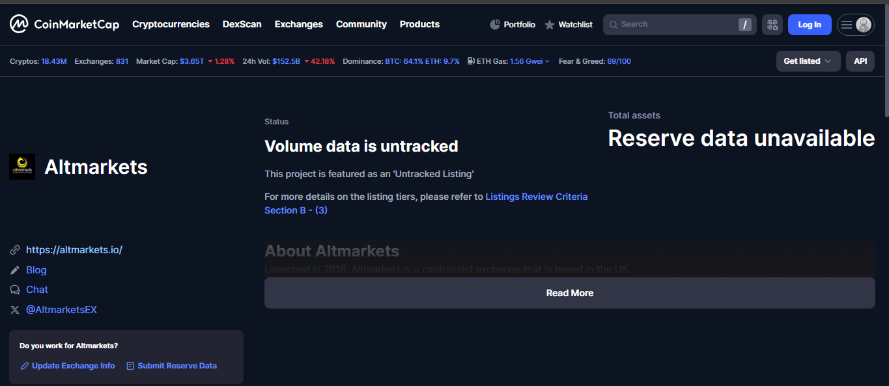The image size is (889, 386).
Task: Expand About Altmarkets with Read More
Action: point(569,293)
